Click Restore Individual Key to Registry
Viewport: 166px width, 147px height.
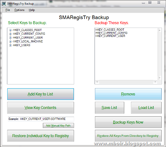point(41,136)
